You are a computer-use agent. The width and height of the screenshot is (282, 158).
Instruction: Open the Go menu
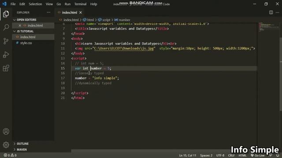point(59,4)
